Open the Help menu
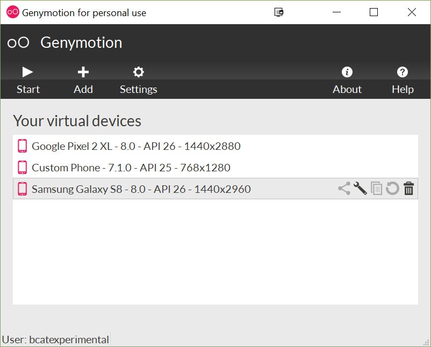The height and width of the screenshot is (347, 431). pyautogui.click(x=403, y=80)
